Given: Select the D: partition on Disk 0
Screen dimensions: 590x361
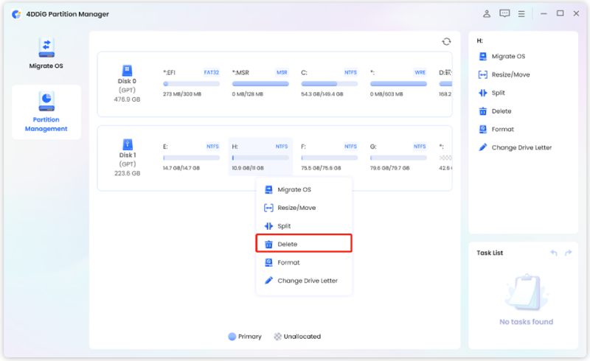Looking at the screenshot, I should pos(445,83).
